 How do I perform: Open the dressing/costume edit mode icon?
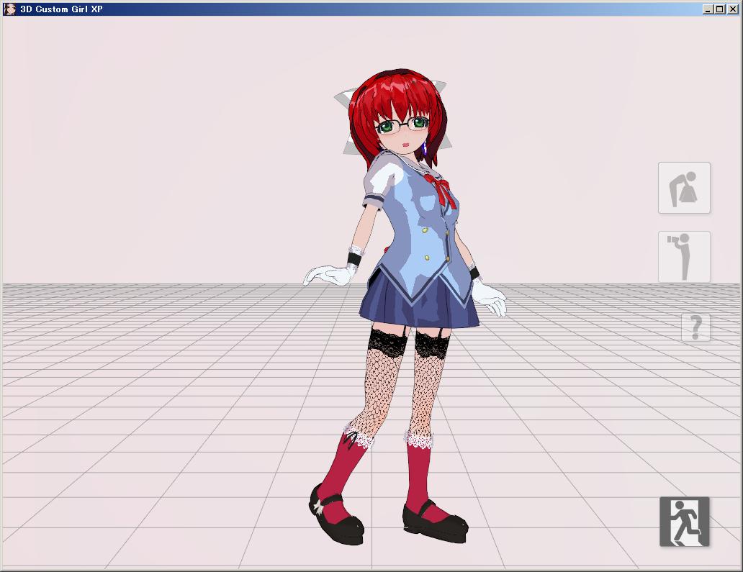pos(684,188)
